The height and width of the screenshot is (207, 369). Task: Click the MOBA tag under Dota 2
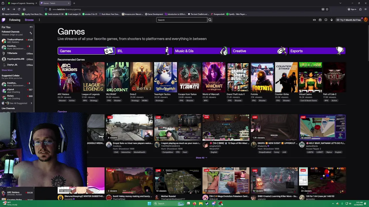click(144, 101)
